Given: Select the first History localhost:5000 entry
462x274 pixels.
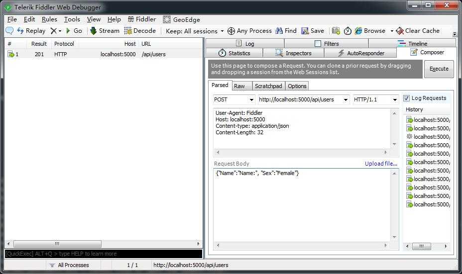Looking at the screenshot, I should pyautogui.click(x=428, y=120).
